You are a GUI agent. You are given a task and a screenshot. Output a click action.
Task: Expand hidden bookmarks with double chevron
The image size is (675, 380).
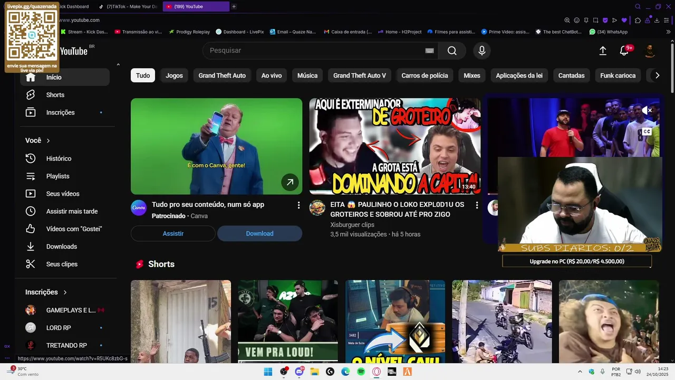coord(669,32)
